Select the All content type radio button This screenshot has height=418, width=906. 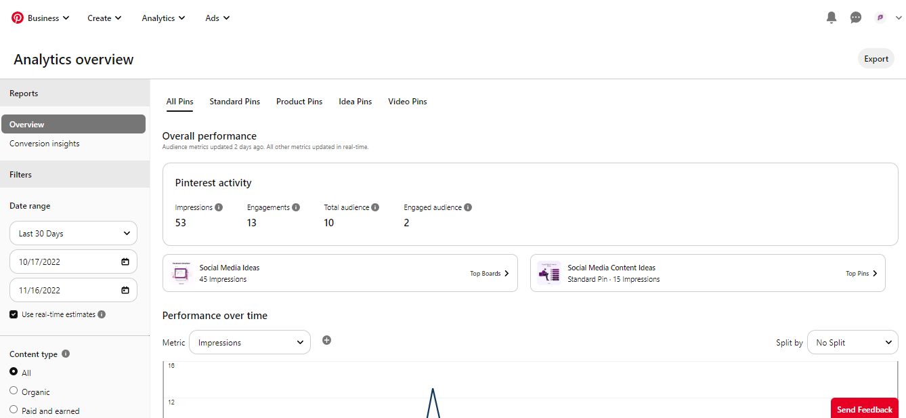(x=14, y=372)
